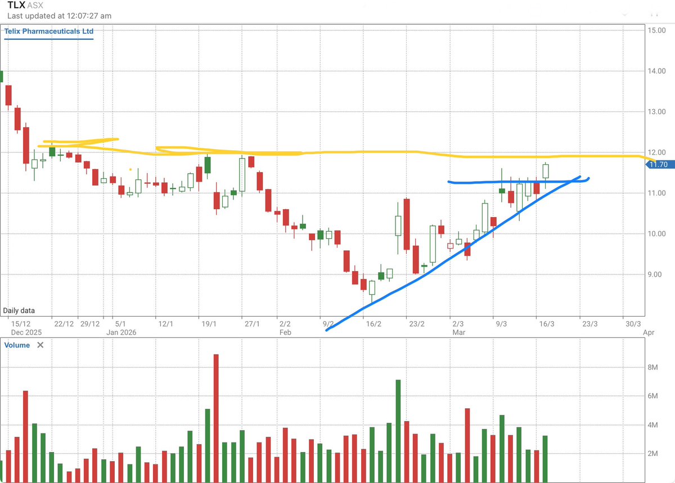Click the 13.00 price axis label
The height and width of the screenshot is (483, 675).
click(657, 111)
